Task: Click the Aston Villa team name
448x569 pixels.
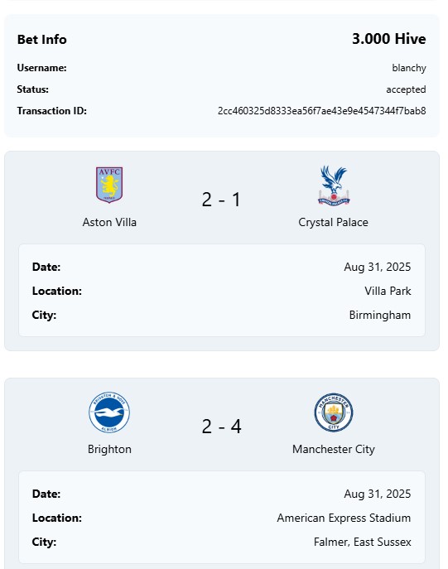Action: click(109, 222)
